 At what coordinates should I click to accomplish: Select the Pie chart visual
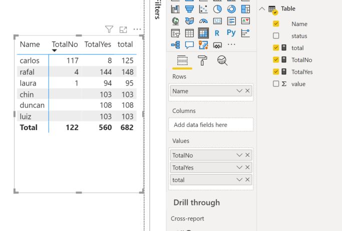(x=217, y=9)
